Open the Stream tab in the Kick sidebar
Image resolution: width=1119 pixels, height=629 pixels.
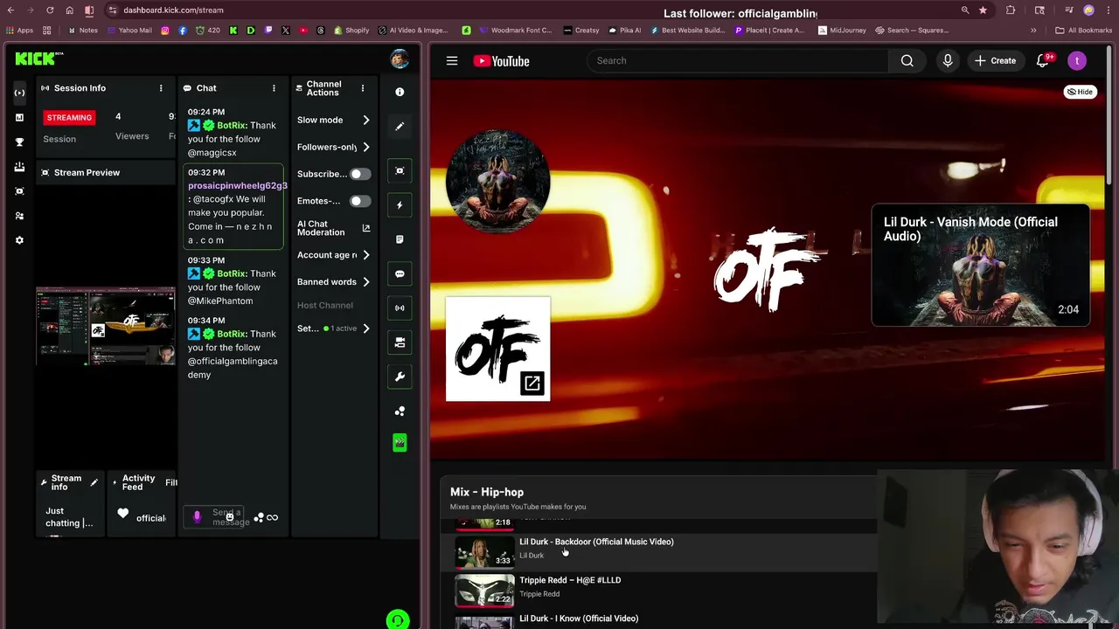[x=19, y=93]
